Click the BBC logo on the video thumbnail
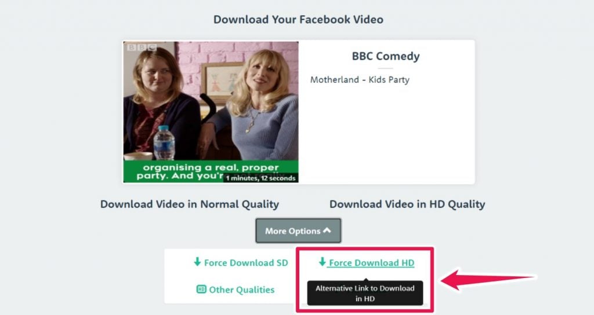 [x=142, y=47]
